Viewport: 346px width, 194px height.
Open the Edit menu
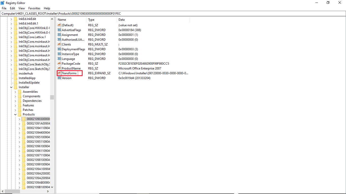click(12, 8)
